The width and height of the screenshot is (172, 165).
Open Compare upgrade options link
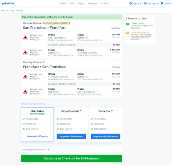tap(32, 104)
